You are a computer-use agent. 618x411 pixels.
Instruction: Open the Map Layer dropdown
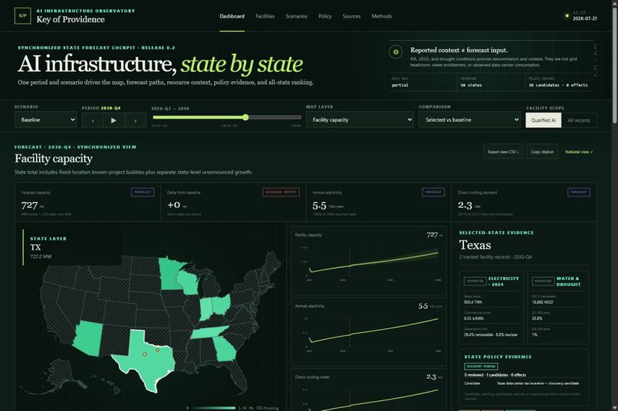coord(360,119)
